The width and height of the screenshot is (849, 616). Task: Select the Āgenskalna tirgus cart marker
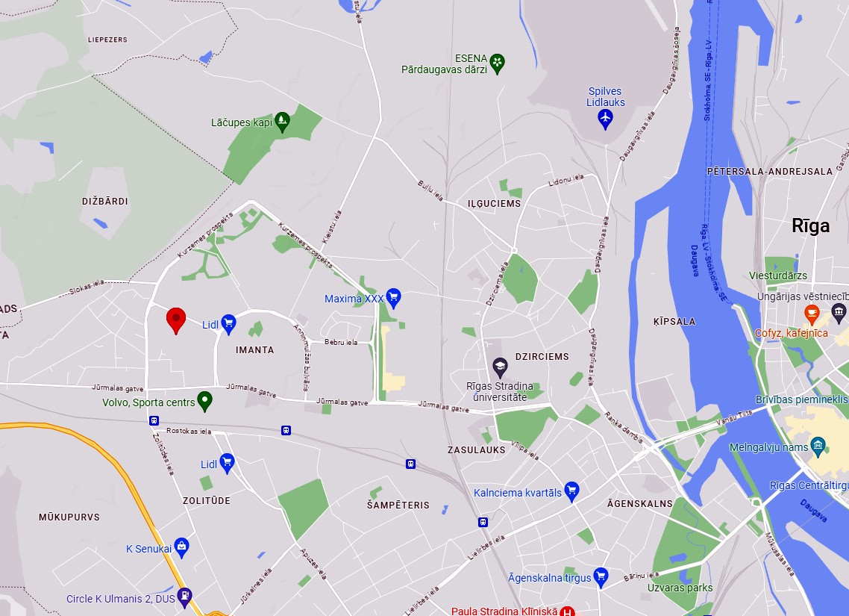(601, 577)
